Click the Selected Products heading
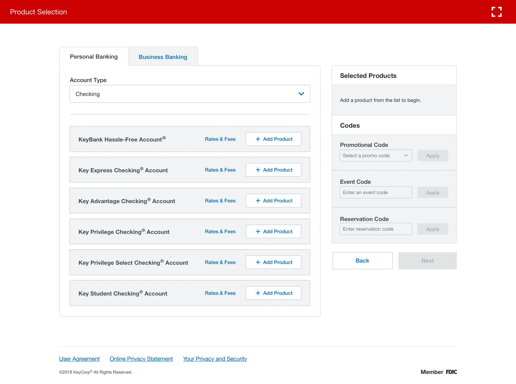The height and width of the screenshot is (384, 516). pyautogui.click(x=368, y=76)
